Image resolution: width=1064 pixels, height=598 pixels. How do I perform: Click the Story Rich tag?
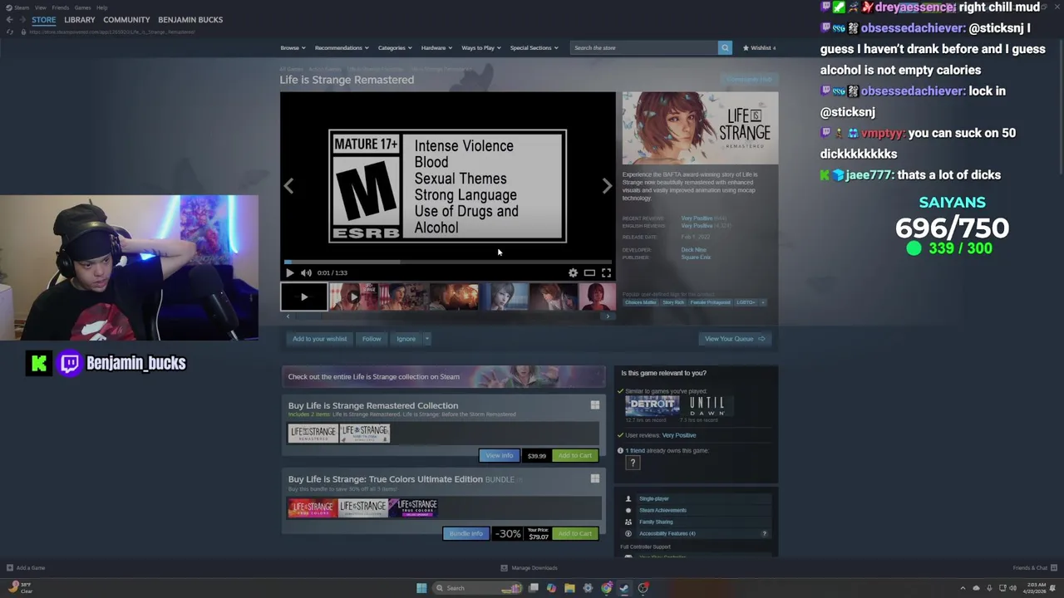tap(673, 302)
